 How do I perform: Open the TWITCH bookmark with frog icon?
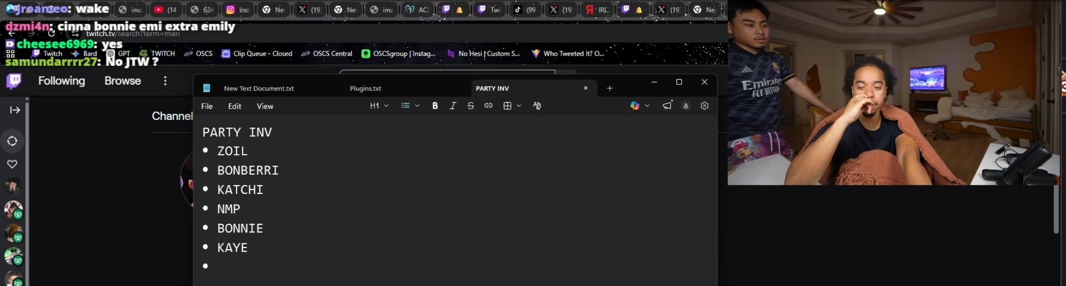157,53
